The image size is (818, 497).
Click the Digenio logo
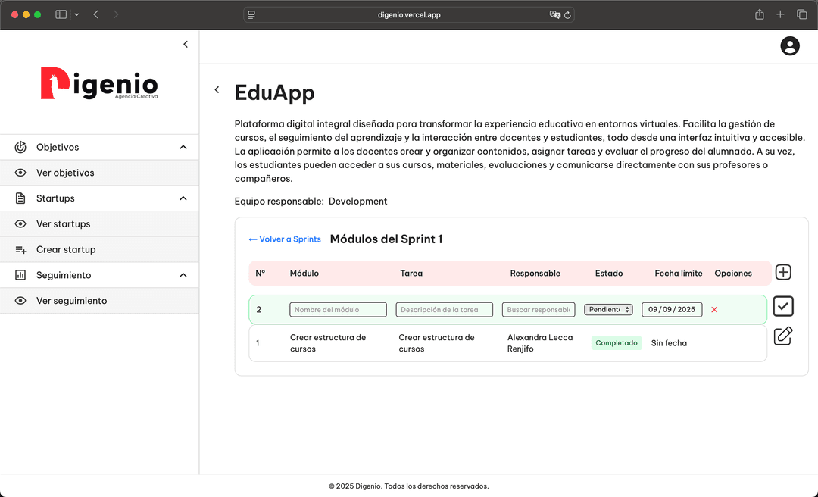click(99, 84)
